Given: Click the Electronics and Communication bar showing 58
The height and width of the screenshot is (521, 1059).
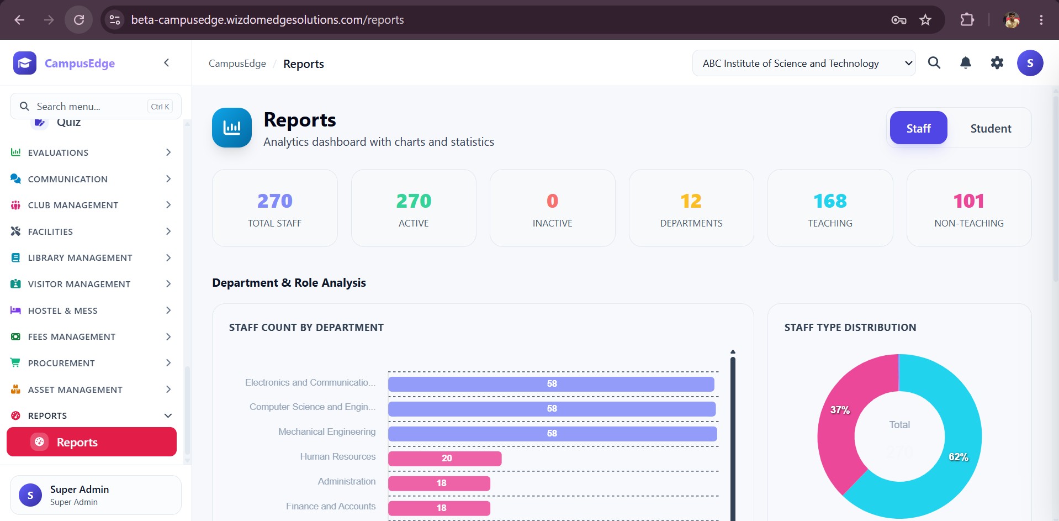Looking at the screenshot, I should pos(551,383).
